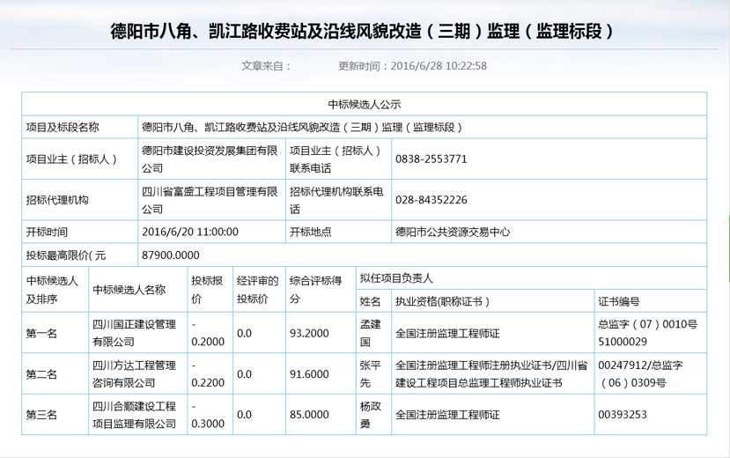Click the 文章来自 source label
Image resolution: width=730 pixels, height=458 pixels.
(x=266, y=66)
